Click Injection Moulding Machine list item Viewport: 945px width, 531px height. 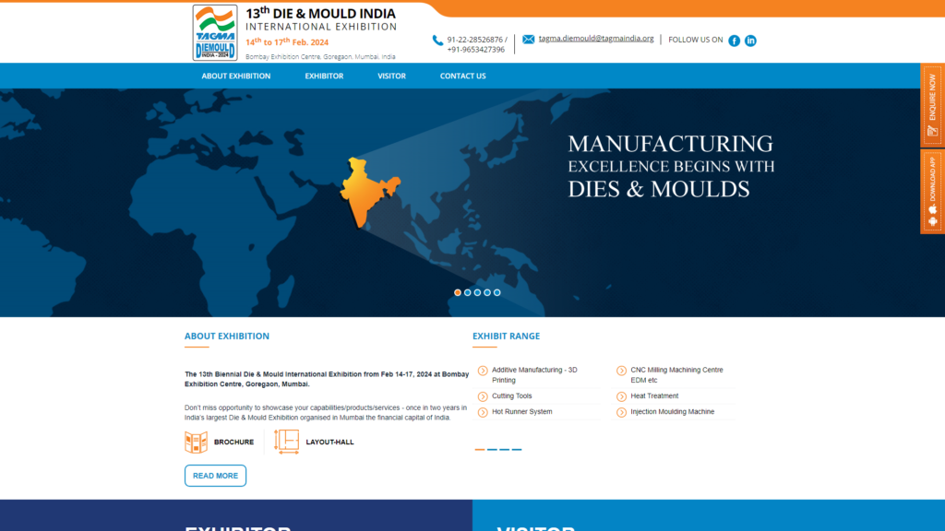673,412
